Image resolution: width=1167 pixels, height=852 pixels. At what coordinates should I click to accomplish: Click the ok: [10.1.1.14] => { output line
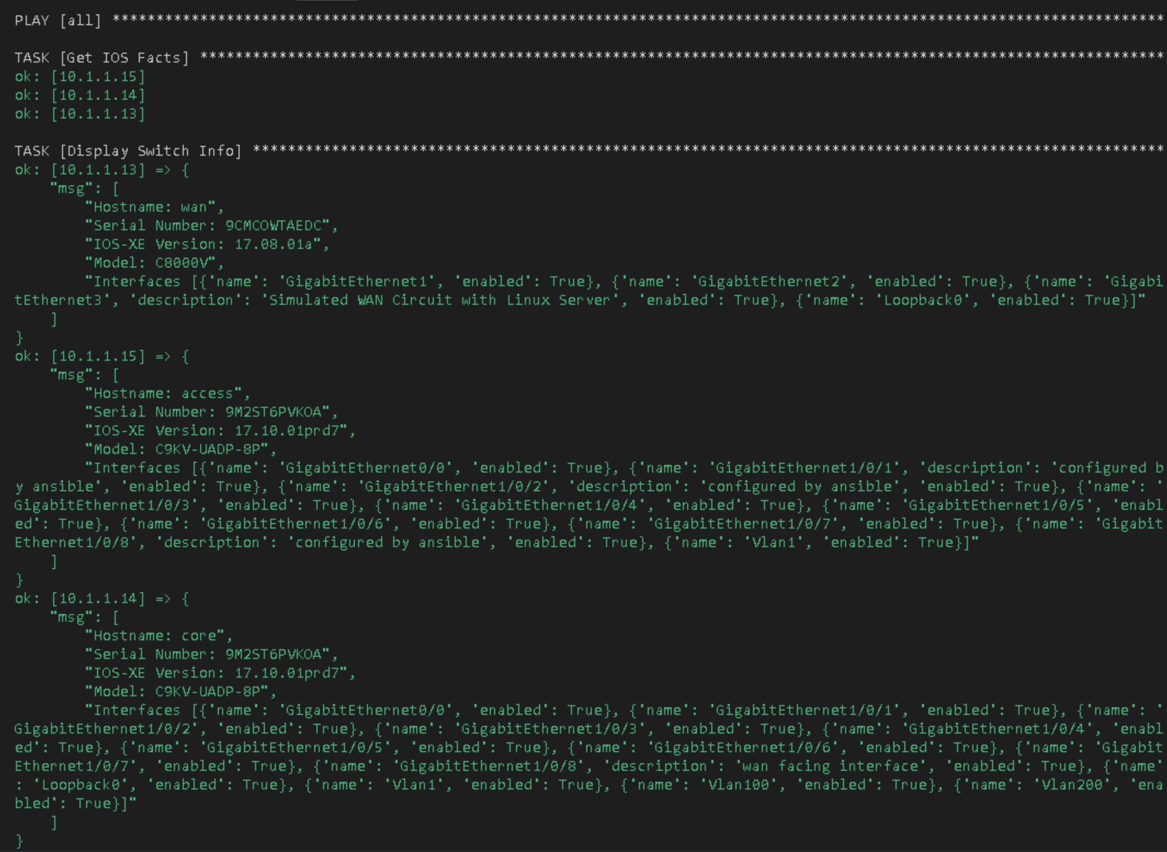click(x=102, y=598)
